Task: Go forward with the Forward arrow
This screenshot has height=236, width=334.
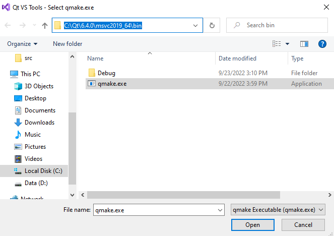Action: point(22,25)
